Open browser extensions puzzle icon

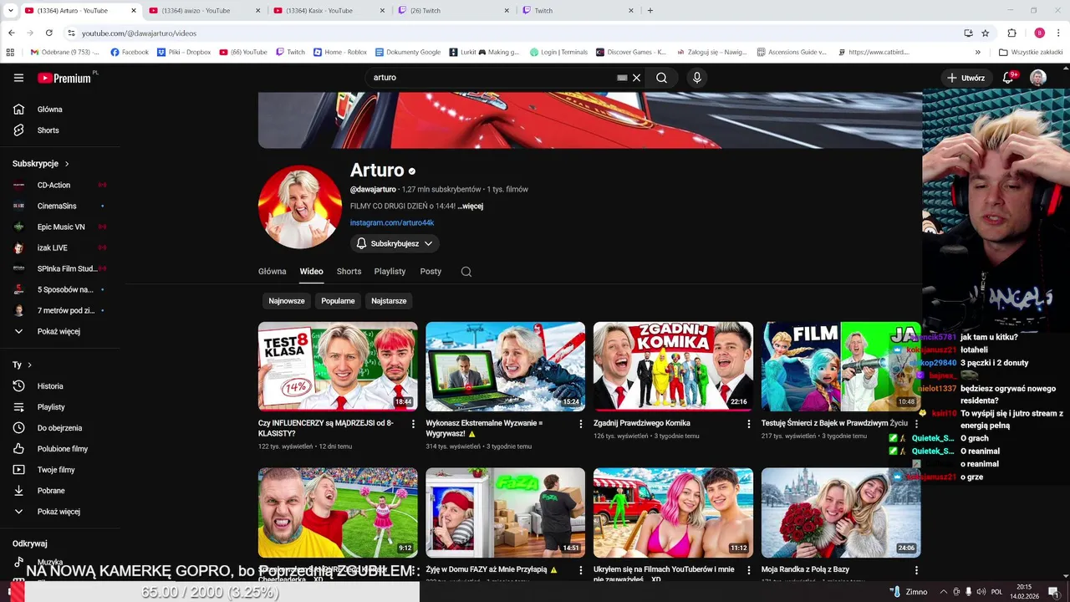tap(1011, 33)
